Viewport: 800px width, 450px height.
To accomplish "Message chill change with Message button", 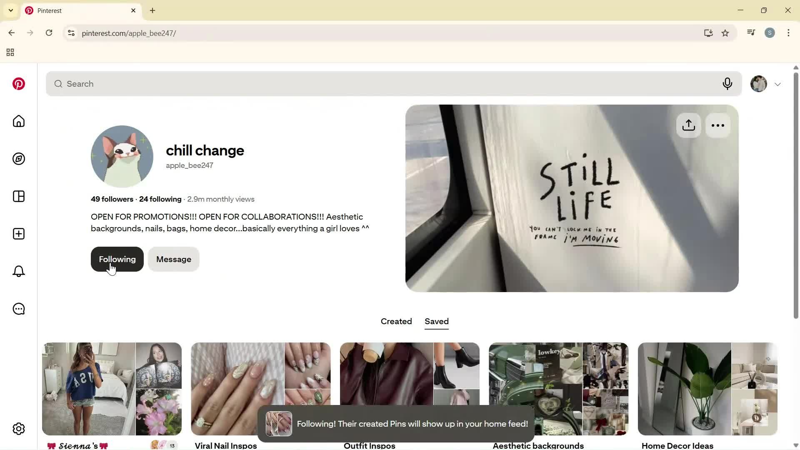I will [174, 259].
